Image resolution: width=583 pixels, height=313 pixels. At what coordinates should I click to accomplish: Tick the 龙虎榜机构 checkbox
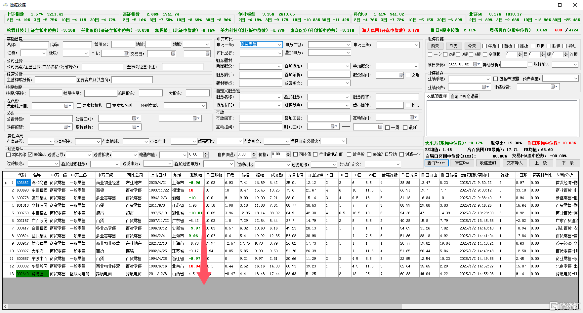[79, 105]
